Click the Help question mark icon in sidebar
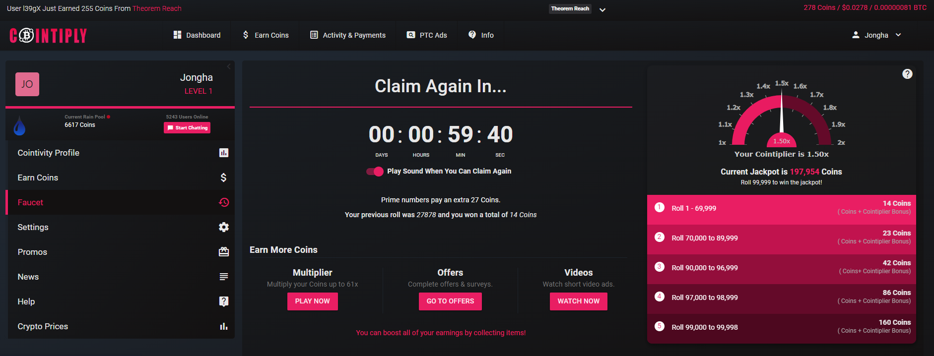The height and width of the screenshot is (356, 934). point(224,301)
